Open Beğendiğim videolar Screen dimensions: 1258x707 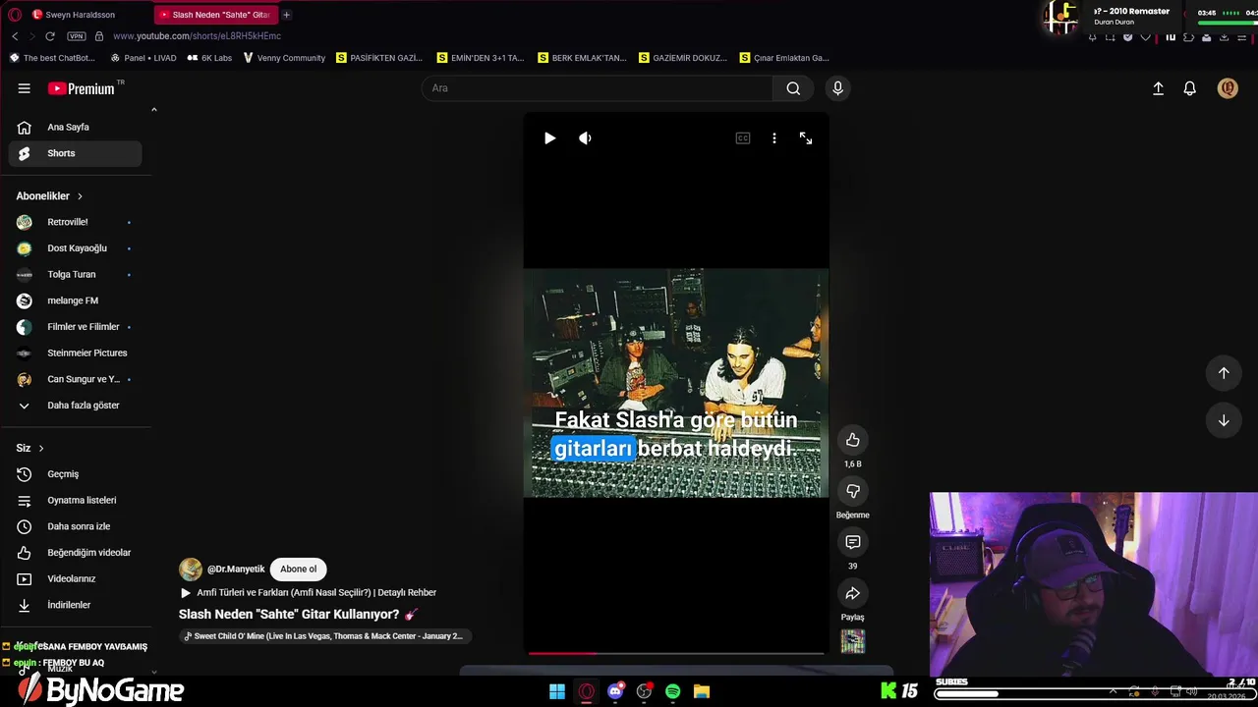(x=75, y=553)
